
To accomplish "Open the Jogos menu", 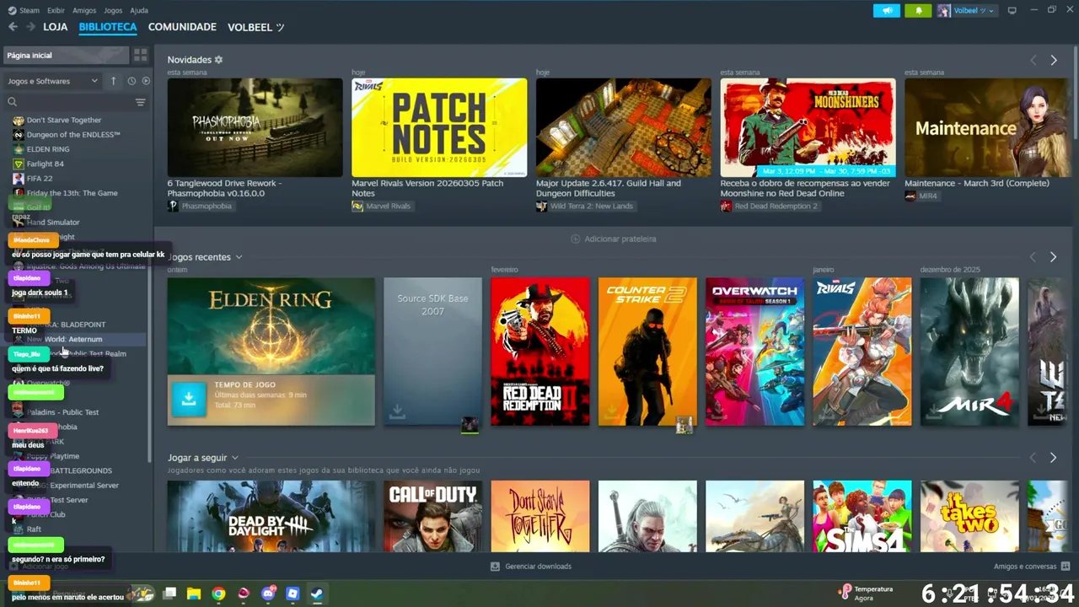I will coord(113,10).
